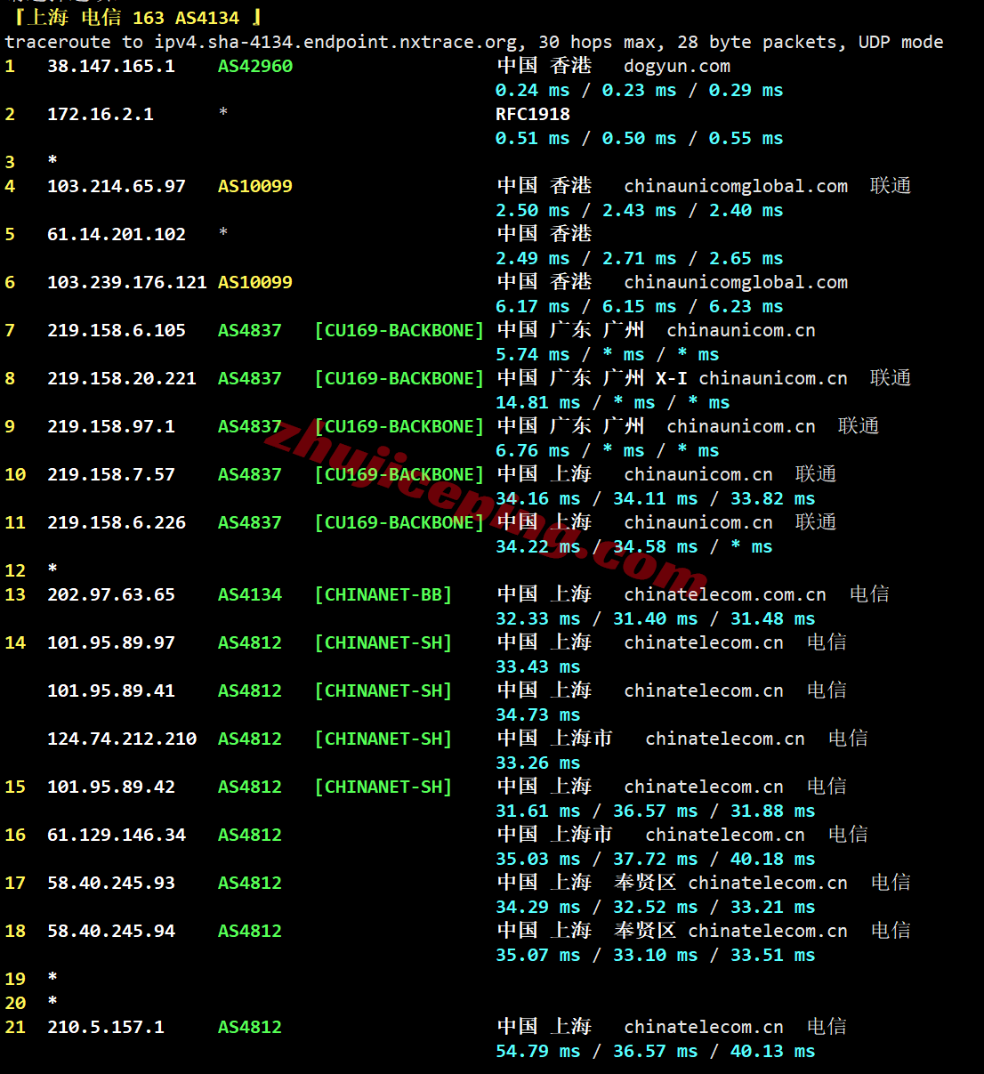Click the IP 219.158.6.226
The height and width of the screenshot is (1074, 984).
pos(117,522)
